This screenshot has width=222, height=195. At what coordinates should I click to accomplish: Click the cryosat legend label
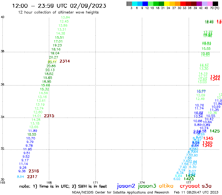[190, 186]
